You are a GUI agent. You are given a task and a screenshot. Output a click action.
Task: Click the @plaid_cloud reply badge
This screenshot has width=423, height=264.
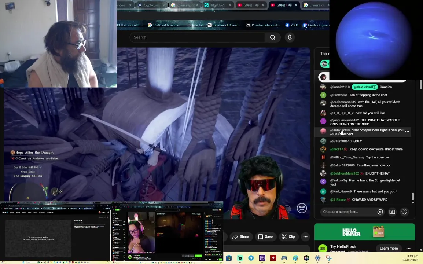point(365,87)
